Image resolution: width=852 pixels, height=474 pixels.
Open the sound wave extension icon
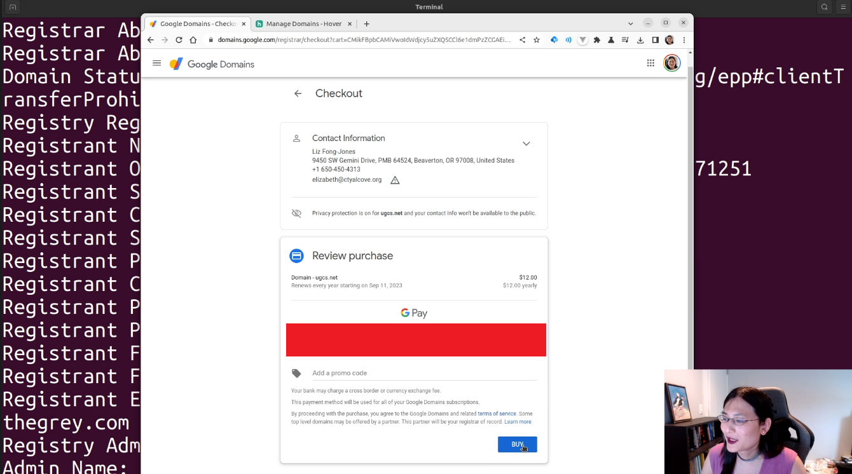(568, 39)
